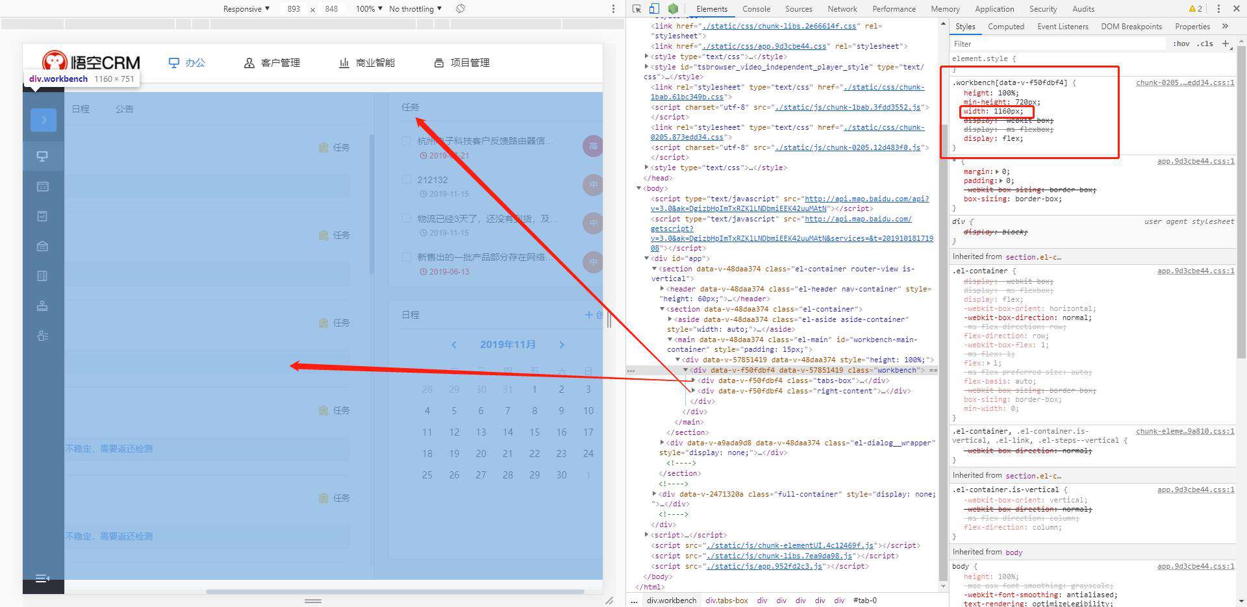Viewport: 1247px width, 607px height.
Task: Click the Styles filter input field
Action: [1059, 43]
